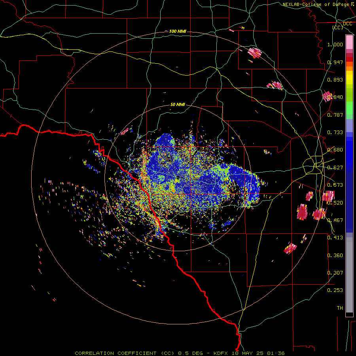The height and width of the screenshot is (356, 356).
Task: Select the 0.947 scale value
Action: pos(335,62)
